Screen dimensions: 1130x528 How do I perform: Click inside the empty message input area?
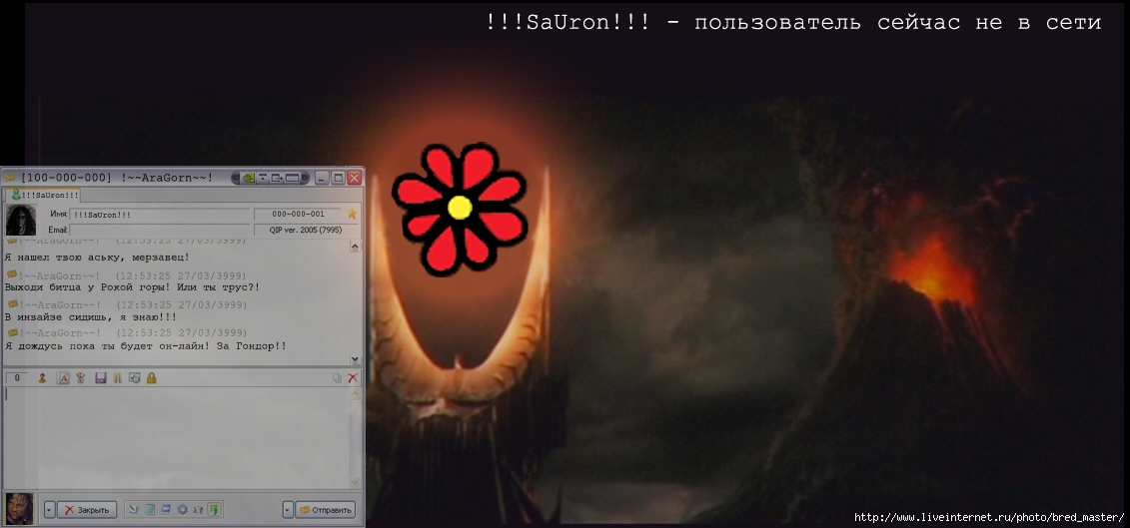(177, 438)
